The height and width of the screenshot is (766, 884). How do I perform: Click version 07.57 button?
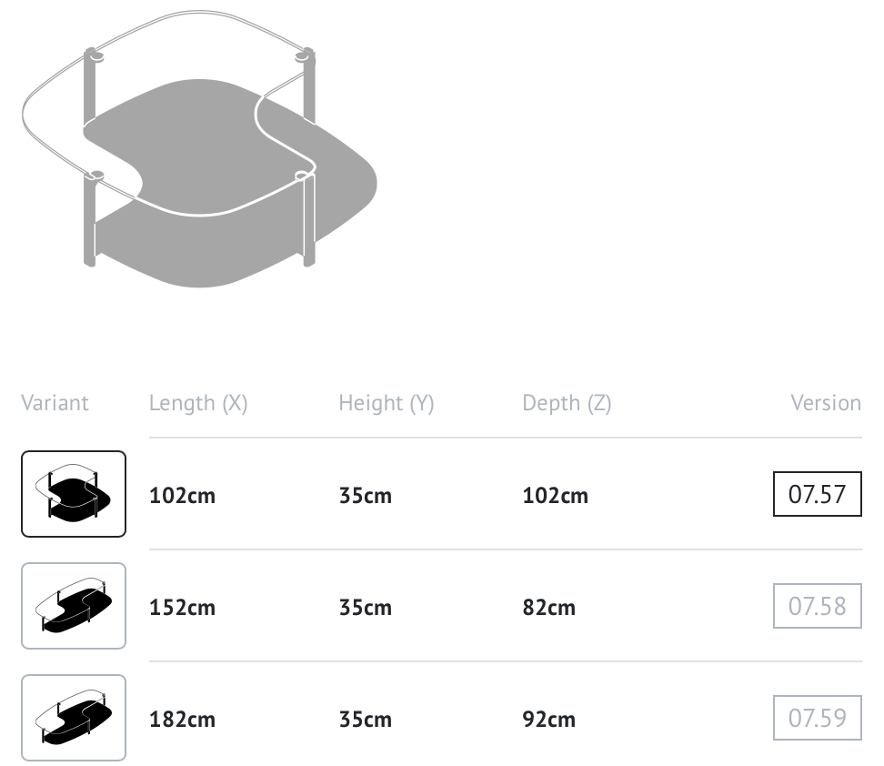pyautogui.click(x=817, y=494)
